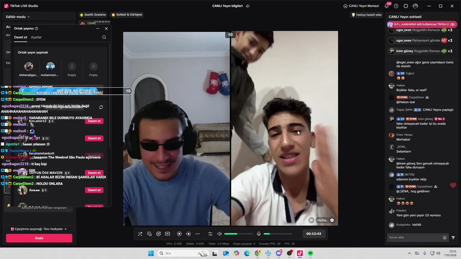Switch to the Ayarlar tab
Image resolution: width=461 pixels, height=259 pixels.
point(36,37)
